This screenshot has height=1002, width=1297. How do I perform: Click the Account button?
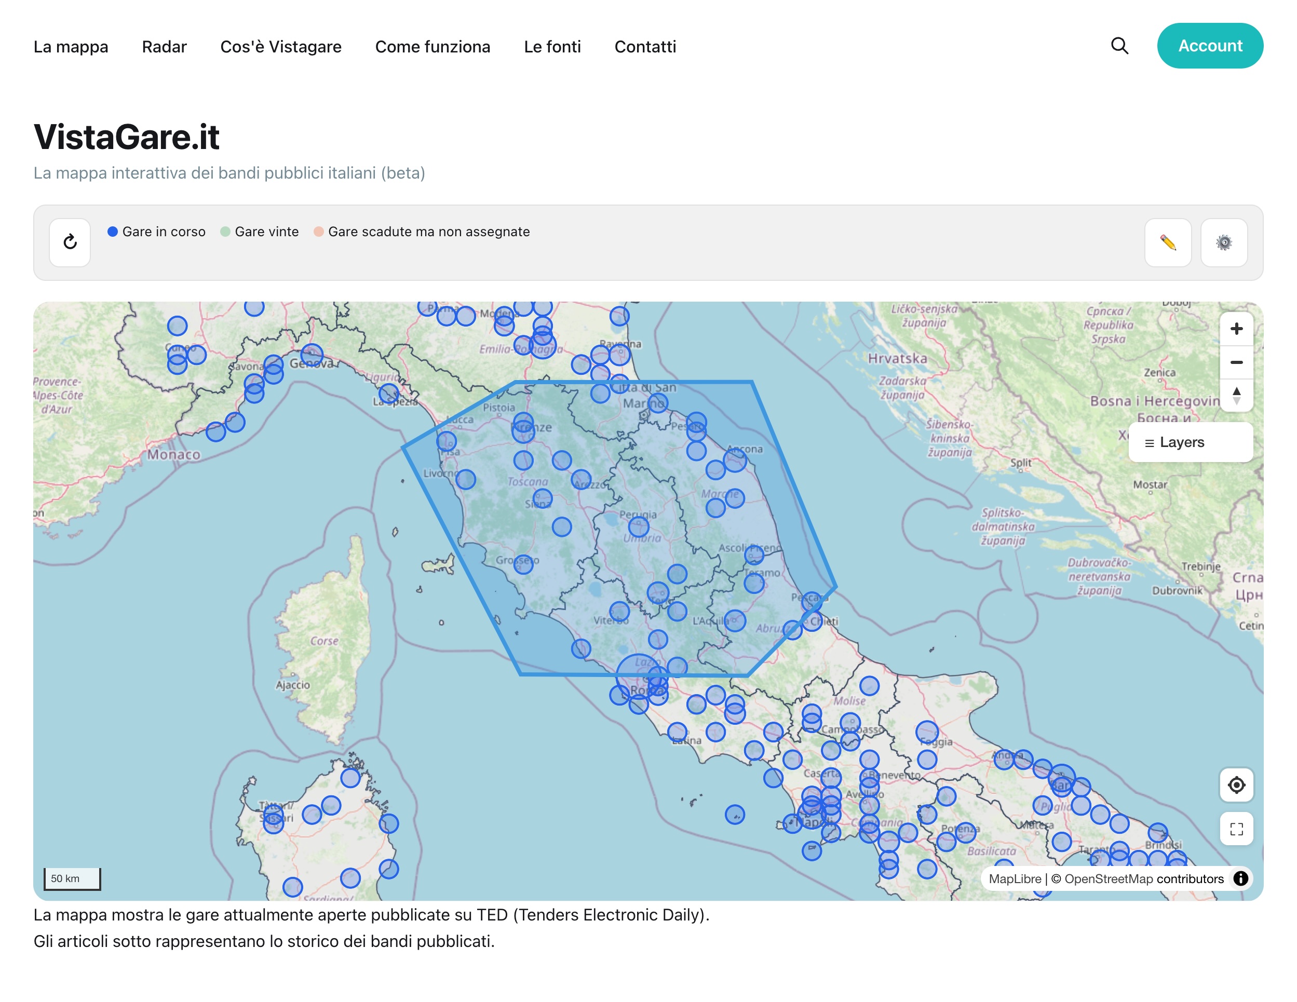tap(1210, 45)
